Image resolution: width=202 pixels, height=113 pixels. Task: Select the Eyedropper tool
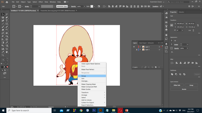7,43
